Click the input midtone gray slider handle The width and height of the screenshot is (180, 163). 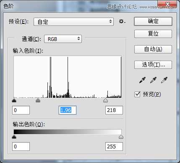38,100
